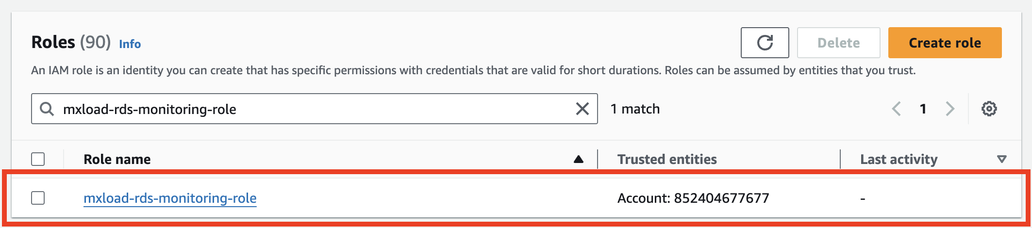Sort the table by Trusted entities header
This screenshot has height=228, width=1032.
[667, 159]
